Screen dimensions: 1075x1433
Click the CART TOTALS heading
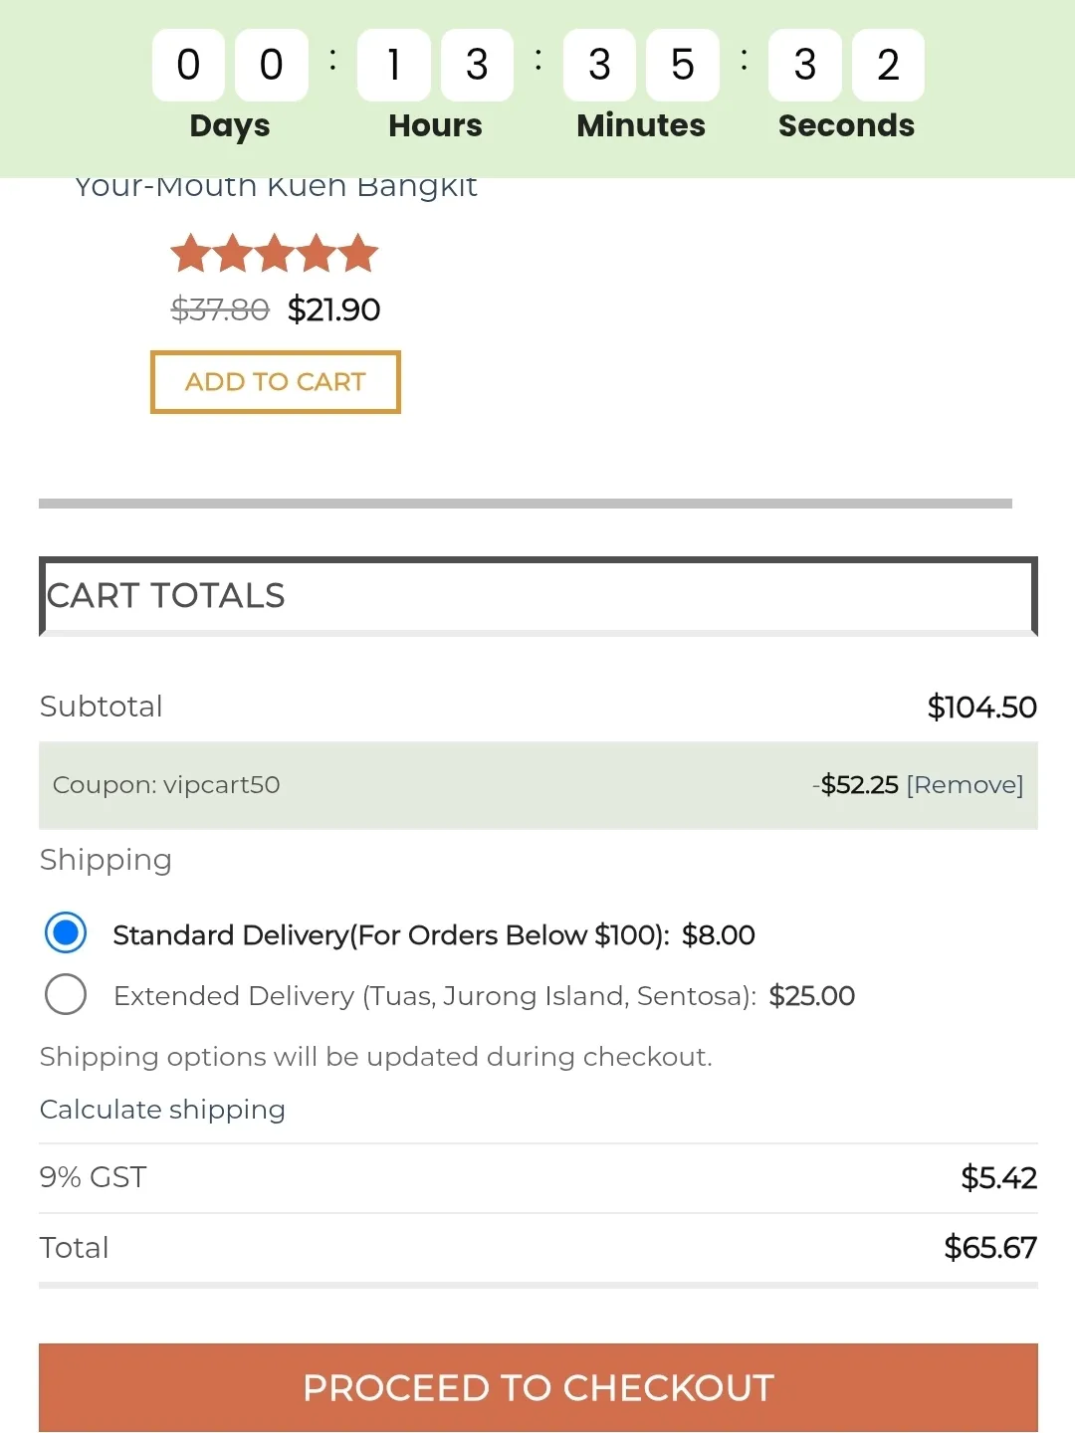point(166,595)
